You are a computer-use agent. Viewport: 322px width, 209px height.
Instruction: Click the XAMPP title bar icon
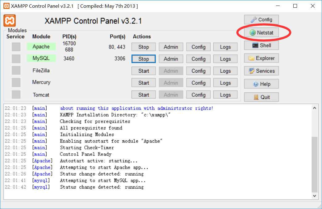(6, 6)
